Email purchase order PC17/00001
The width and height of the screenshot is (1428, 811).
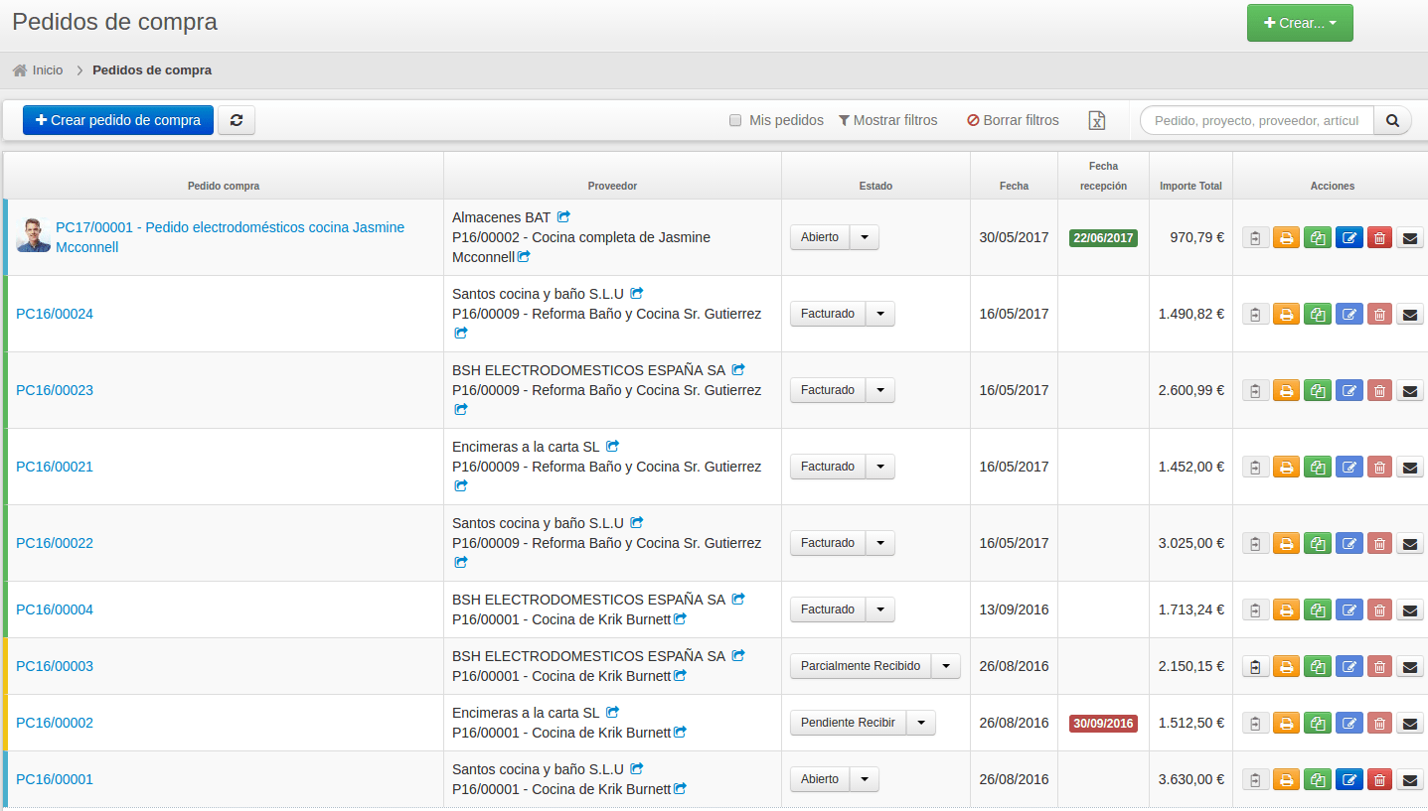click(1410, 237)
